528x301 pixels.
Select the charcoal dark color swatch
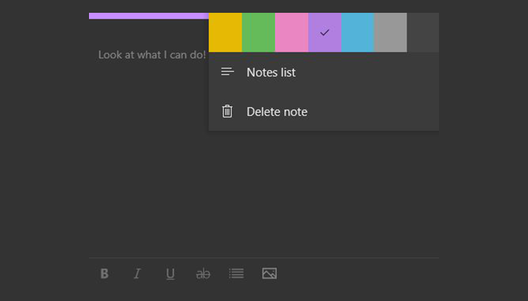[x=423, y=32]
